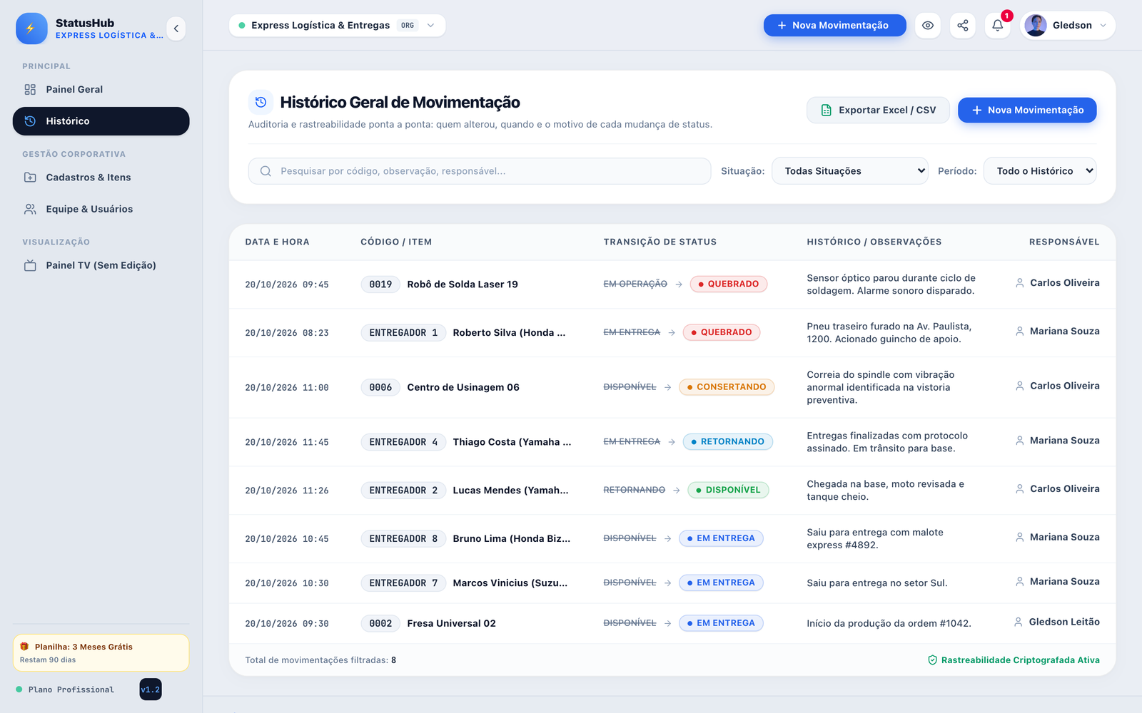1142x713 pixels.
Task: Open the notifications bell
Action: (998, 26)
